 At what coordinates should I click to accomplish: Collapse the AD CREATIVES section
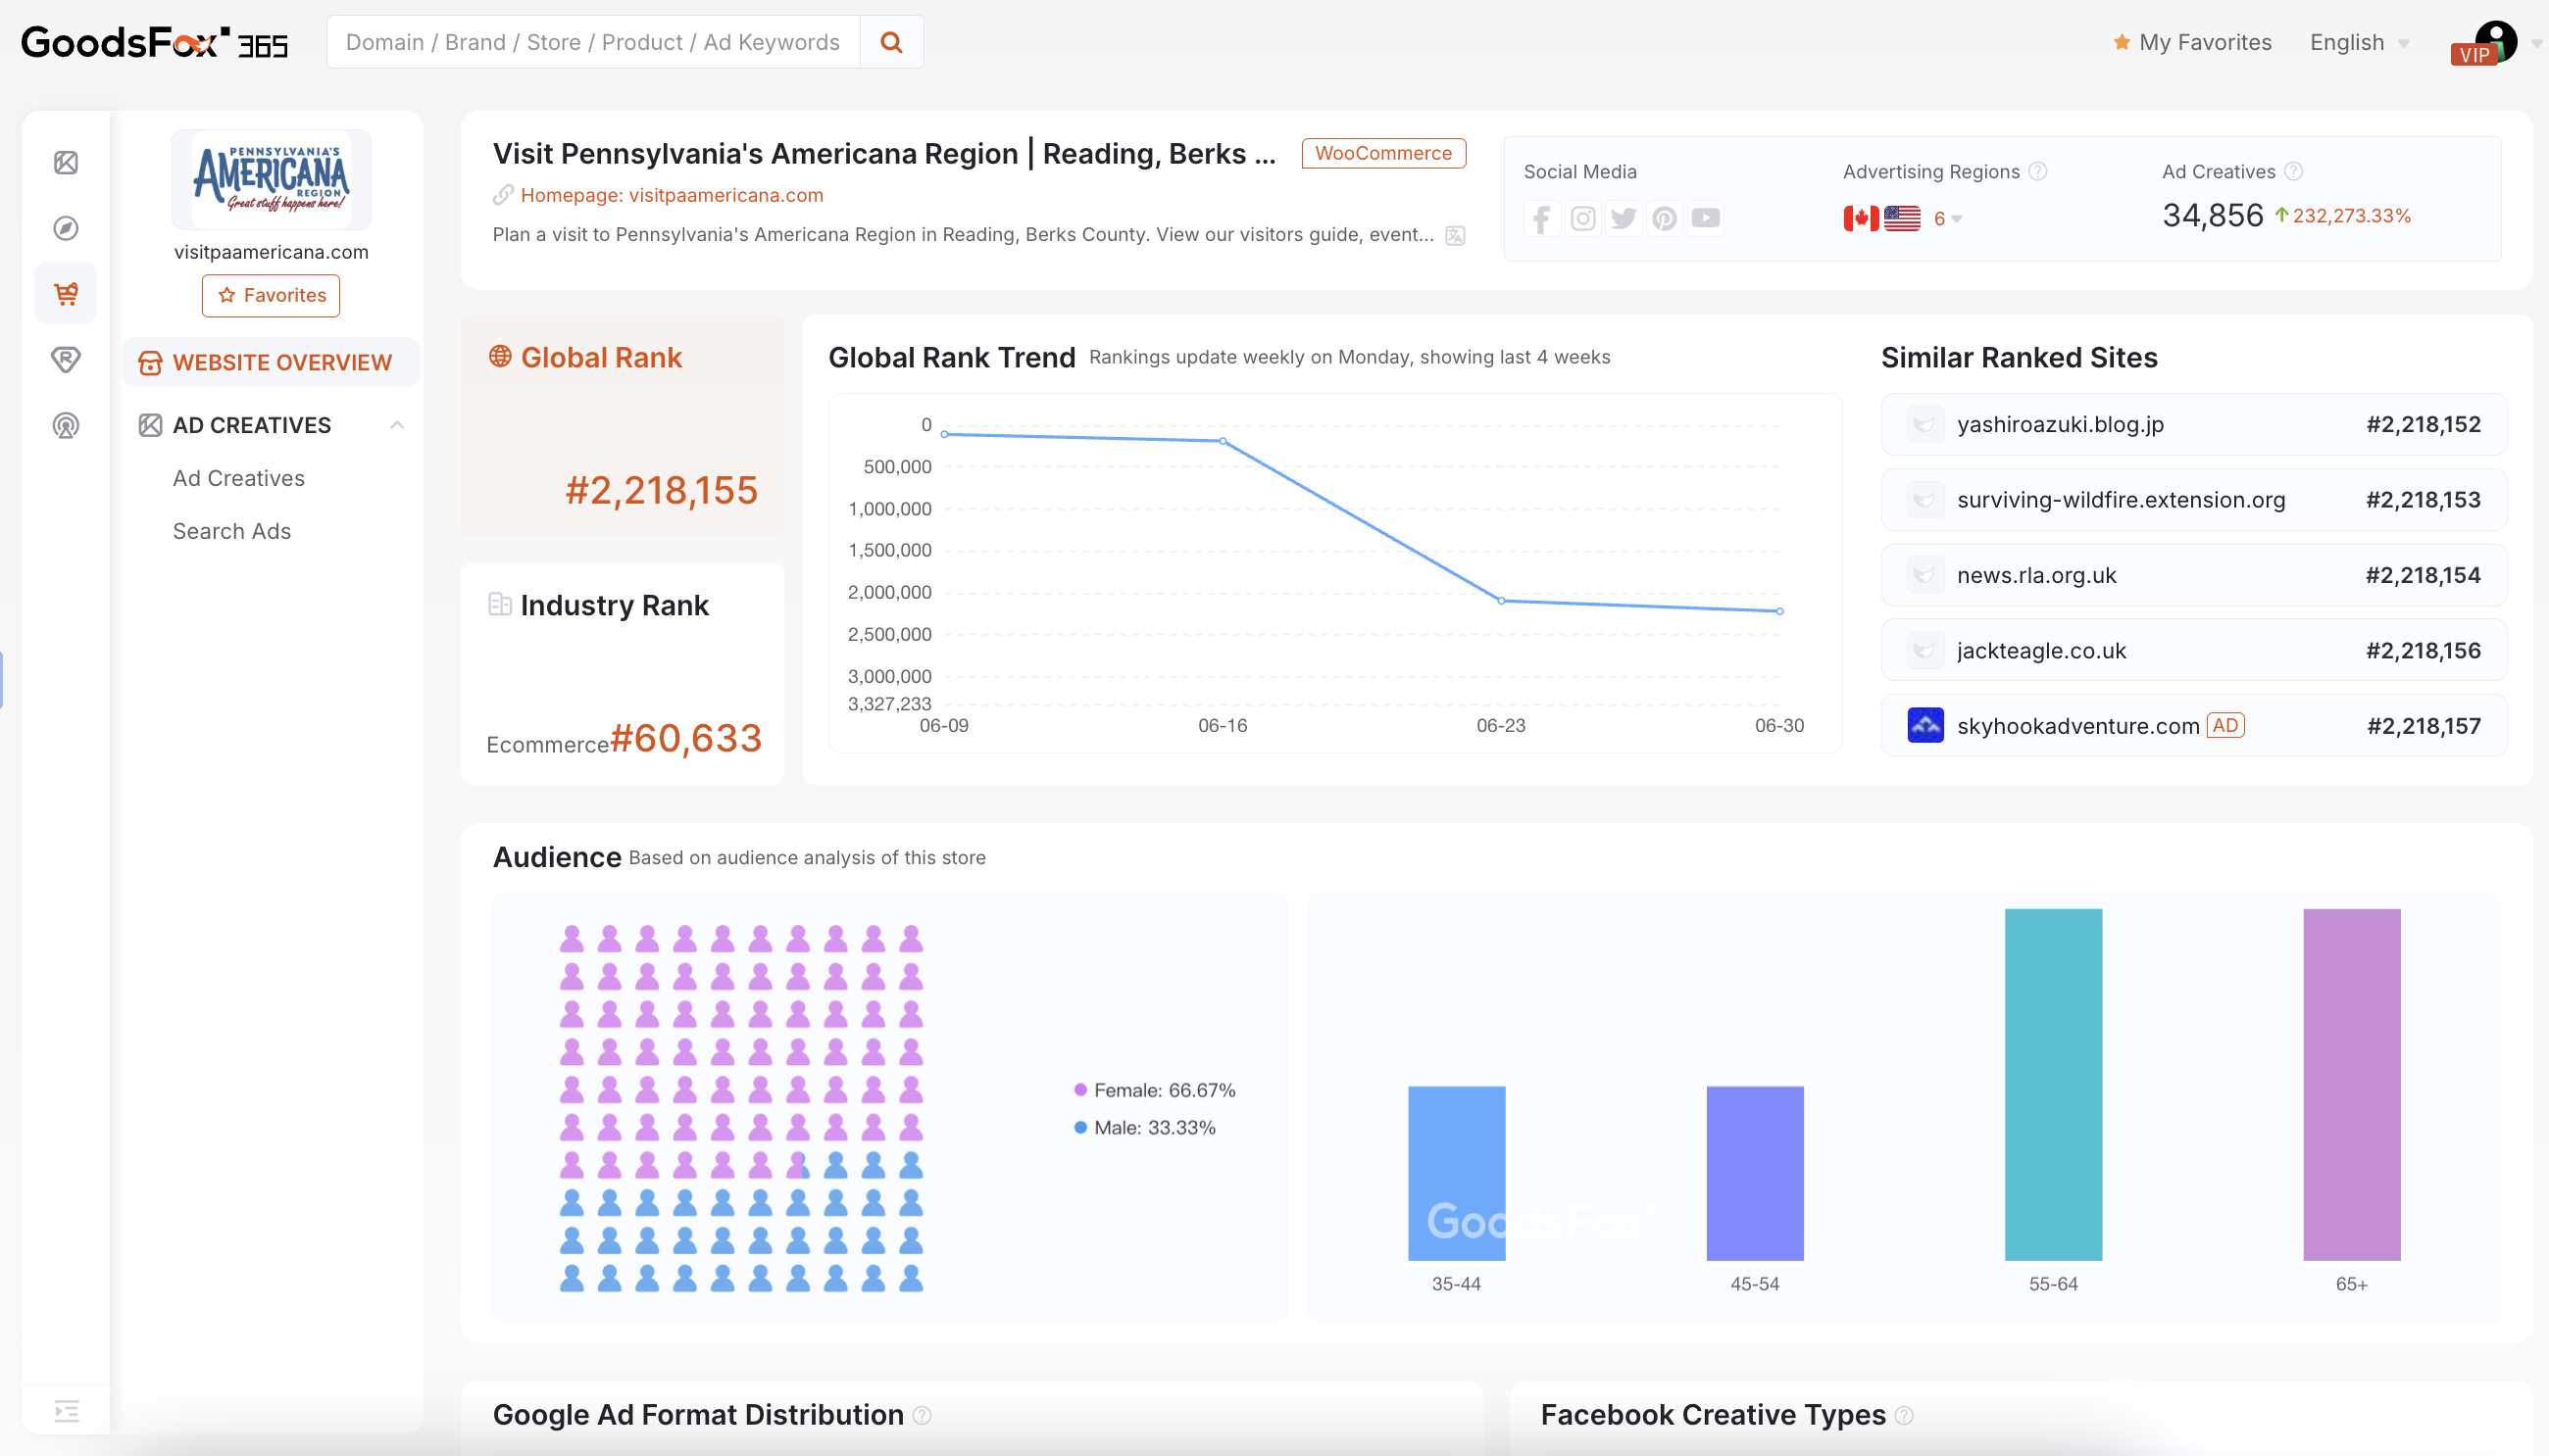(x=397, y=425)
